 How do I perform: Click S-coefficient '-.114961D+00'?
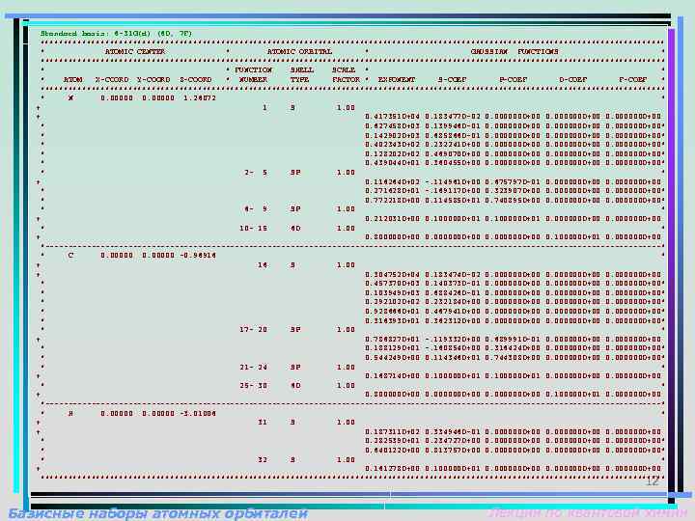(x=453, y=182)
